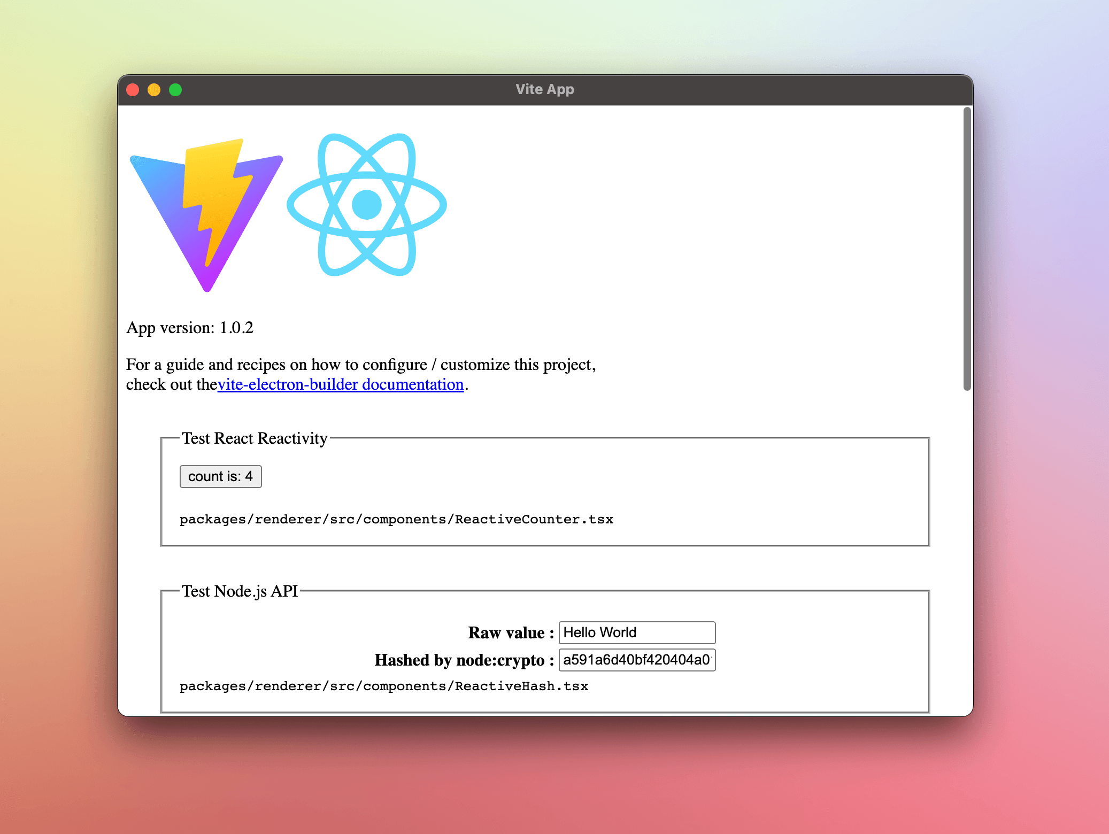1109x834 pixels.
Task: Click the React atom logo
Action: 367,205
